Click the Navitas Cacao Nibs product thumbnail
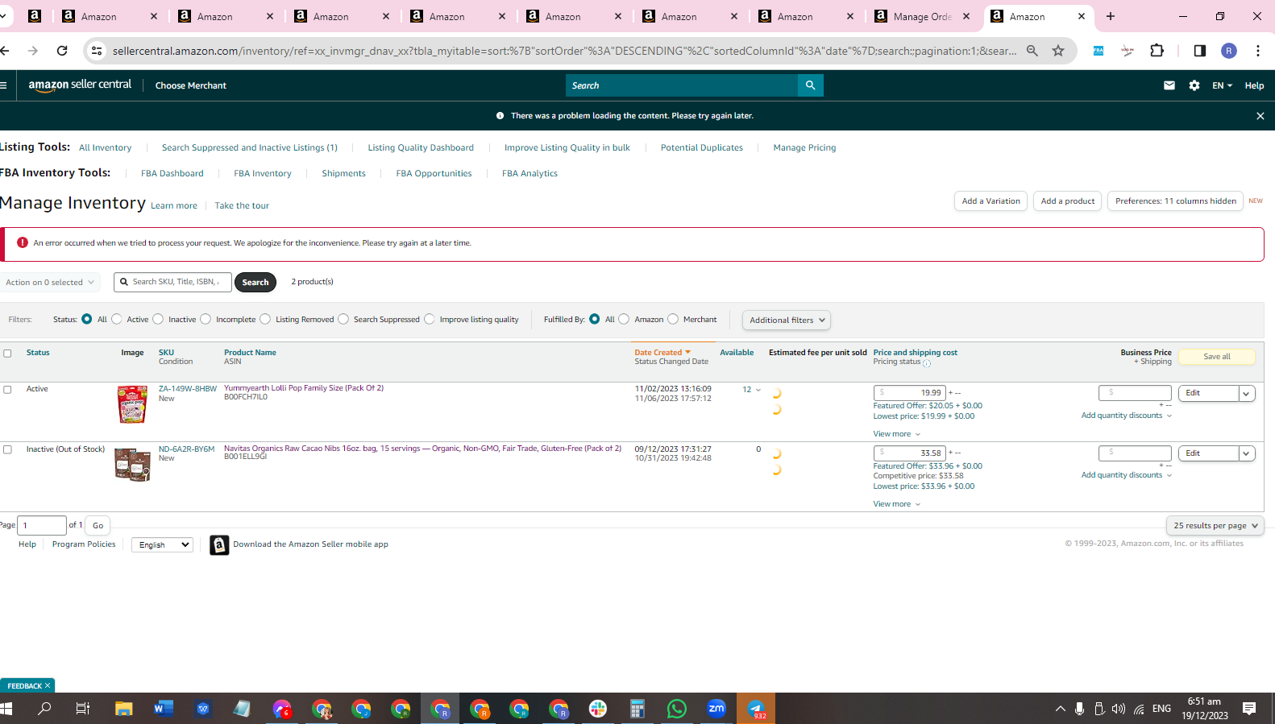 [133, 465]
